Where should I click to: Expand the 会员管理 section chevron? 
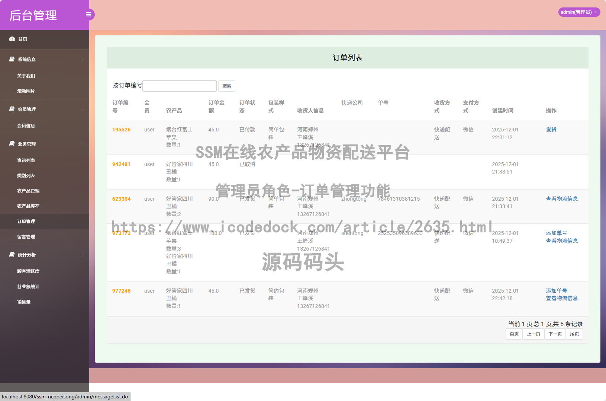click(83, 109)
